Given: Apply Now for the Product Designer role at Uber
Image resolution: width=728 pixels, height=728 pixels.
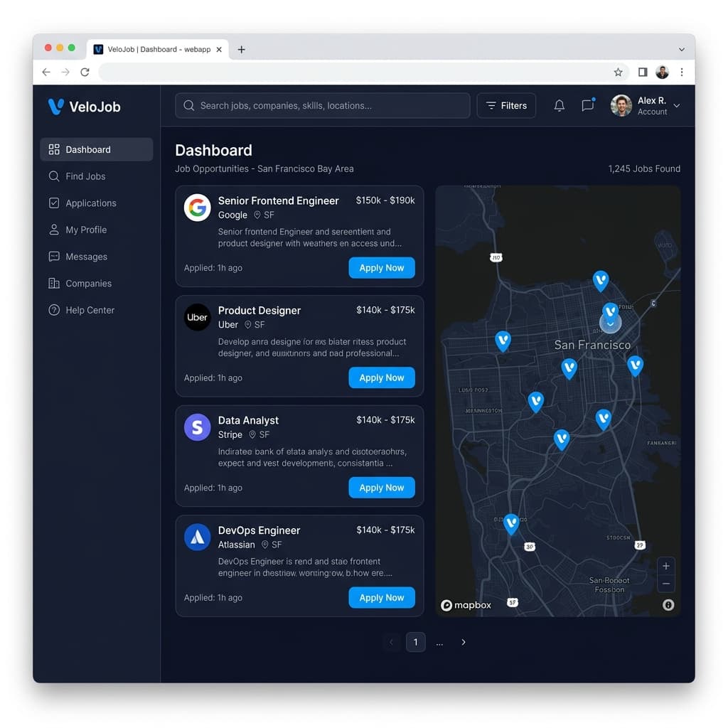Looking at the screenshot, I should tap(382, 378).
